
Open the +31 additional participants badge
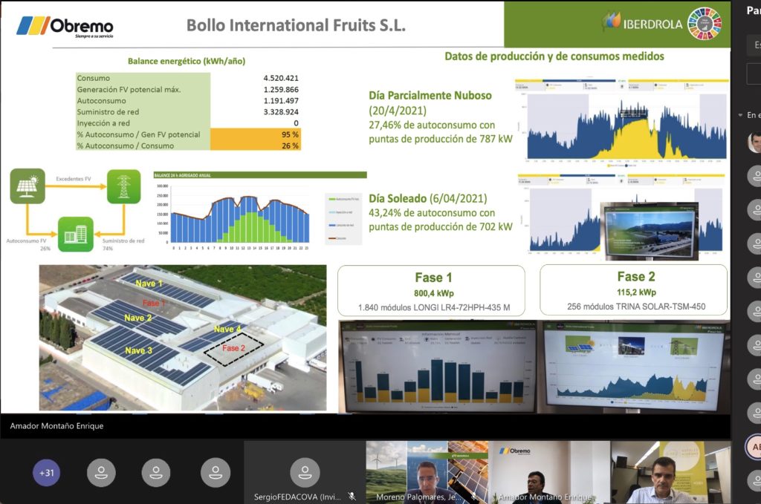[47, 473]
